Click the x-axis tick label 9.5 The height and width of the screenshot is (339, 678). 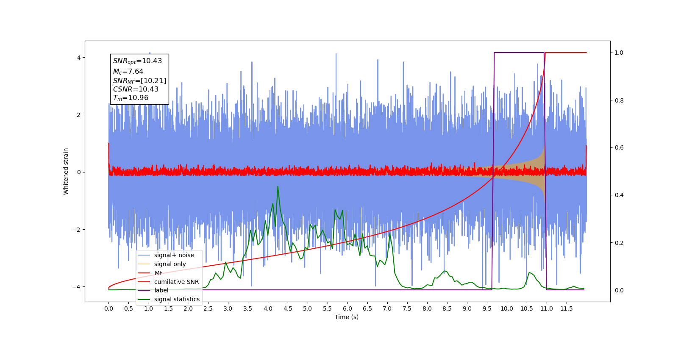487,308
